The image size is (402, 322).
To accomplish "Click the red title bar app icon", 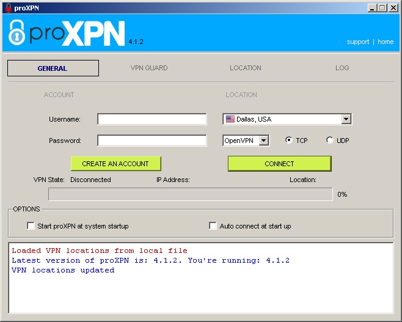I will point(9,8).
